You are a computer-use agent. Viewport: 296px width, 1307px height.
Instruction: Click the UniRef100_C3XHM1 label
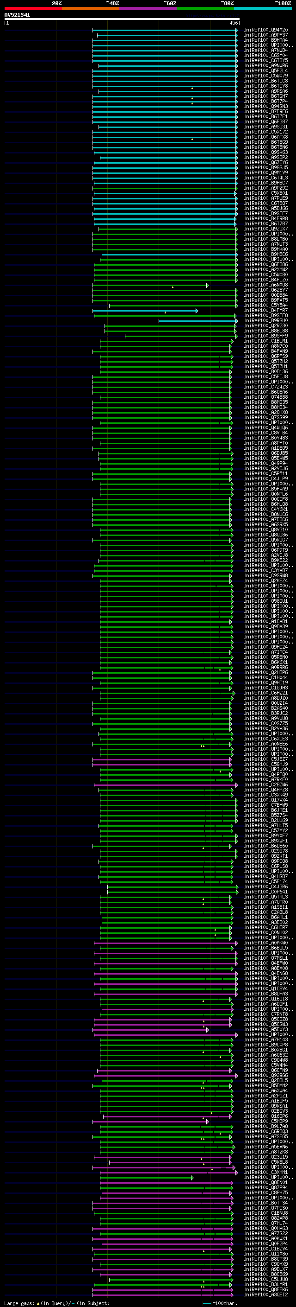pos(265,1172)
